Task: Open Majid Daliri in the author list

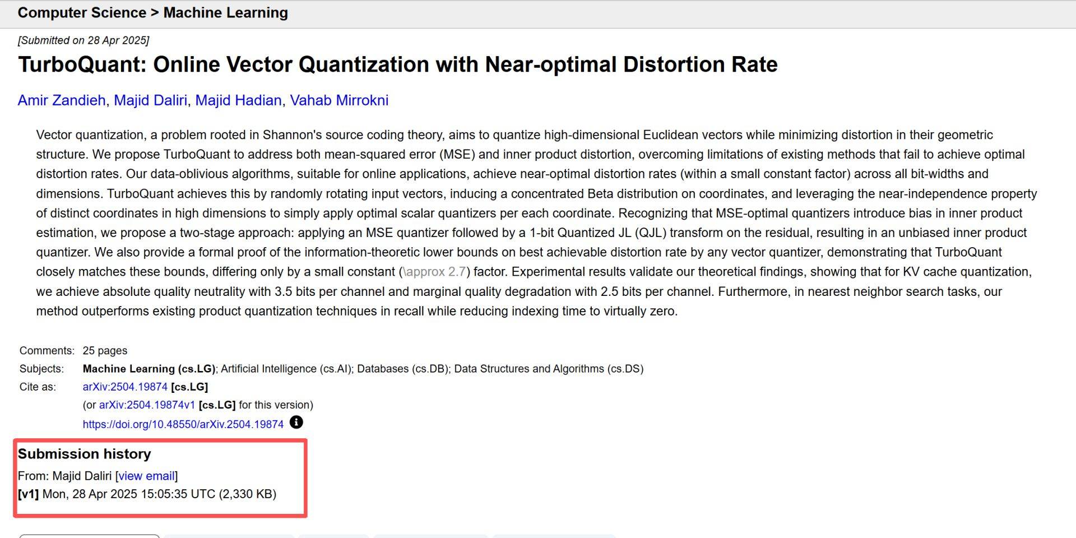Action: pos(150,100)
